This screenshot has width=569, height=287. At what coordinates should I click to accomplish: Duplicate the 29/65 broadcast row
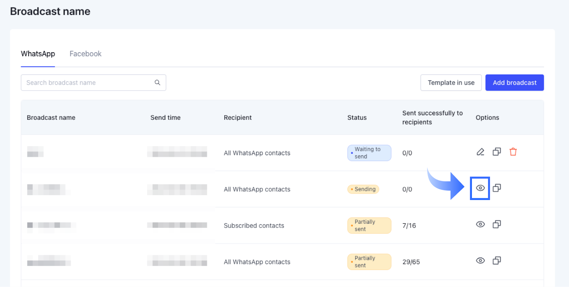pyautogui.click(x=497, y=261)
